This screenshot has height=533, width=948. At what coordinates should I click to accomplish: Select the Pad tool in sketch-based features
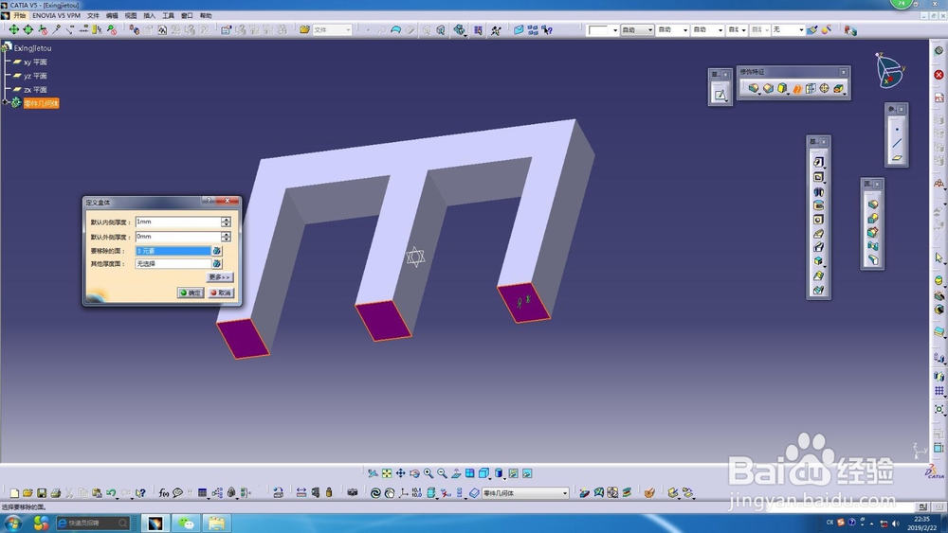pyautogui.click(x=818, y=163)
